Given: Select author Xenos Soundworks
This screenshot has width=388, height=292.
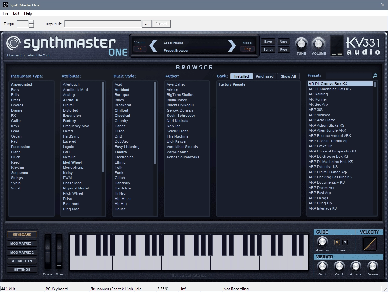Looking at the screenshot, I should click(x=183, y=157).
